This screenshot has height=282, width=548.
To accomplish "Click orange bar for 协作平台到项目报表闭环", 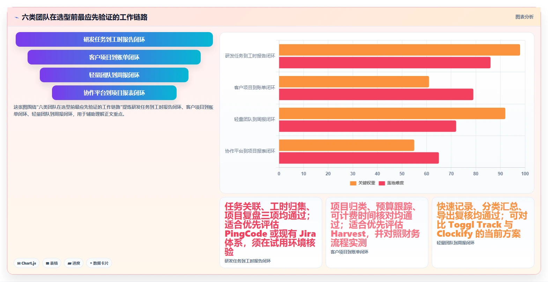I will [x=347, y=145].
